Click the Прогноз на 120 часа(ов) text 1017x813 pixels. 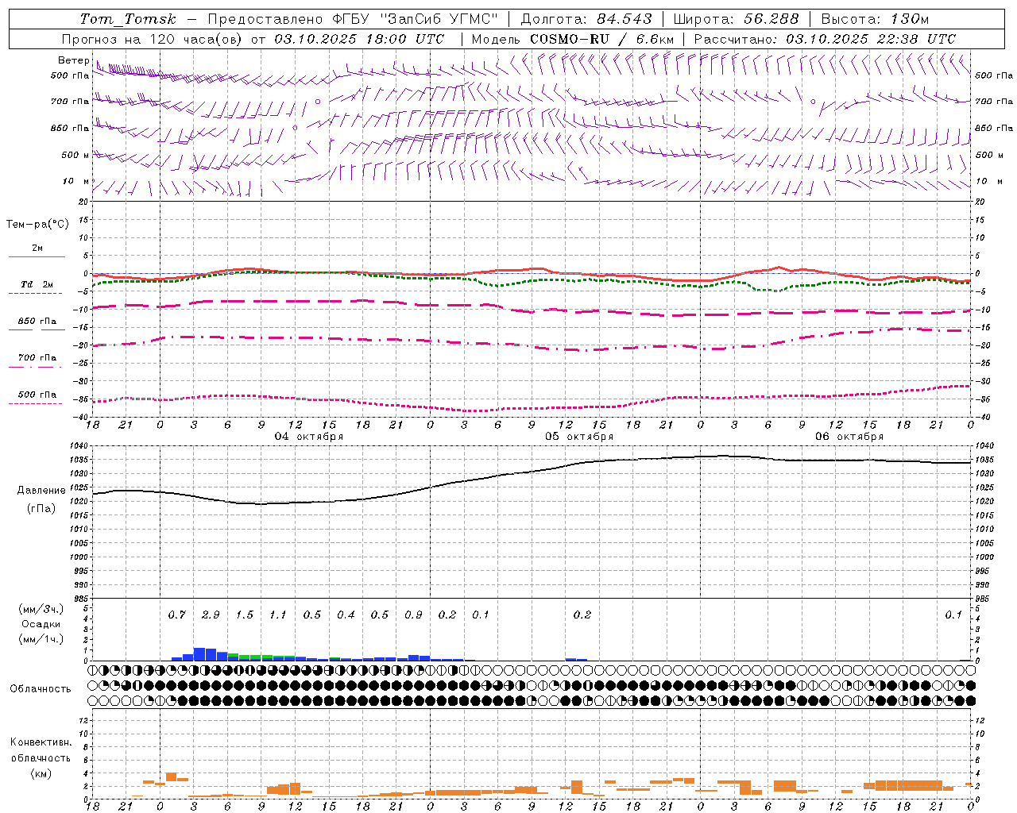[x=153, y=39]
